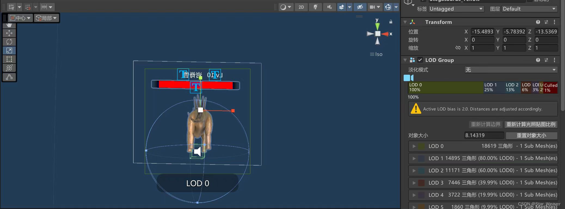Select the custom editor tools icon
Viewport: 565px width, 209px height.
(x=9, y=77)
